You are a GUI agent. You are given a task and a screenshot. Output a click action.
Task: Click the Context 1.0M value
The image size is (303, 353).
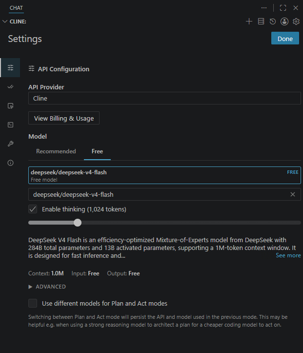[x=58, y=273]
